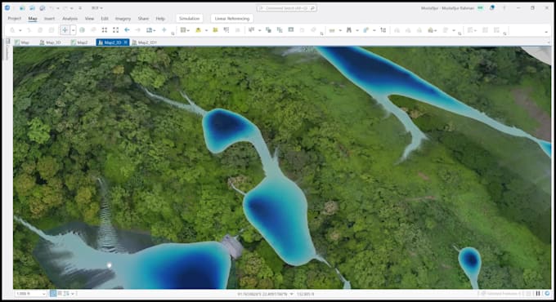
Task: Click the Simulation contextual tab
Action: pyautogui.click(x=190, y=19)
